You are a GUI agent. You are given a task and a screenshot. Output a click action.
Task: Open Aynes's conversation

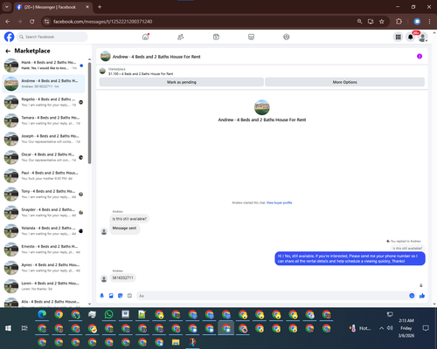coord(44,268)
